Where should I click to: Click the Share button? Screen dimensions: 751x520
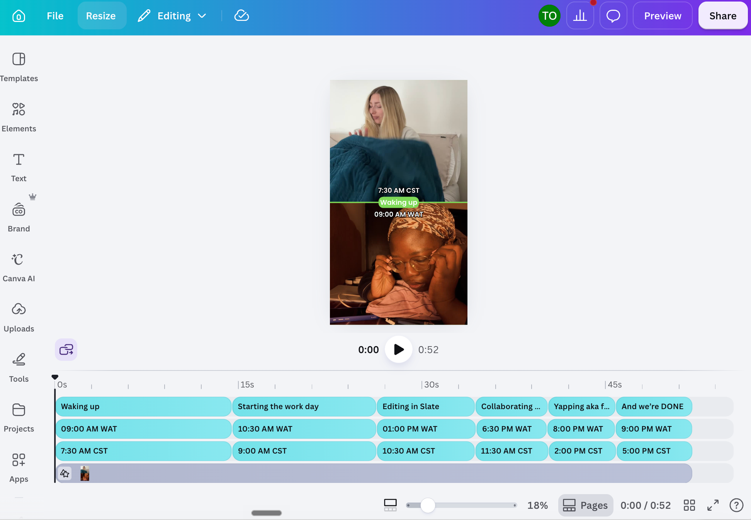[x=723, y=16]
